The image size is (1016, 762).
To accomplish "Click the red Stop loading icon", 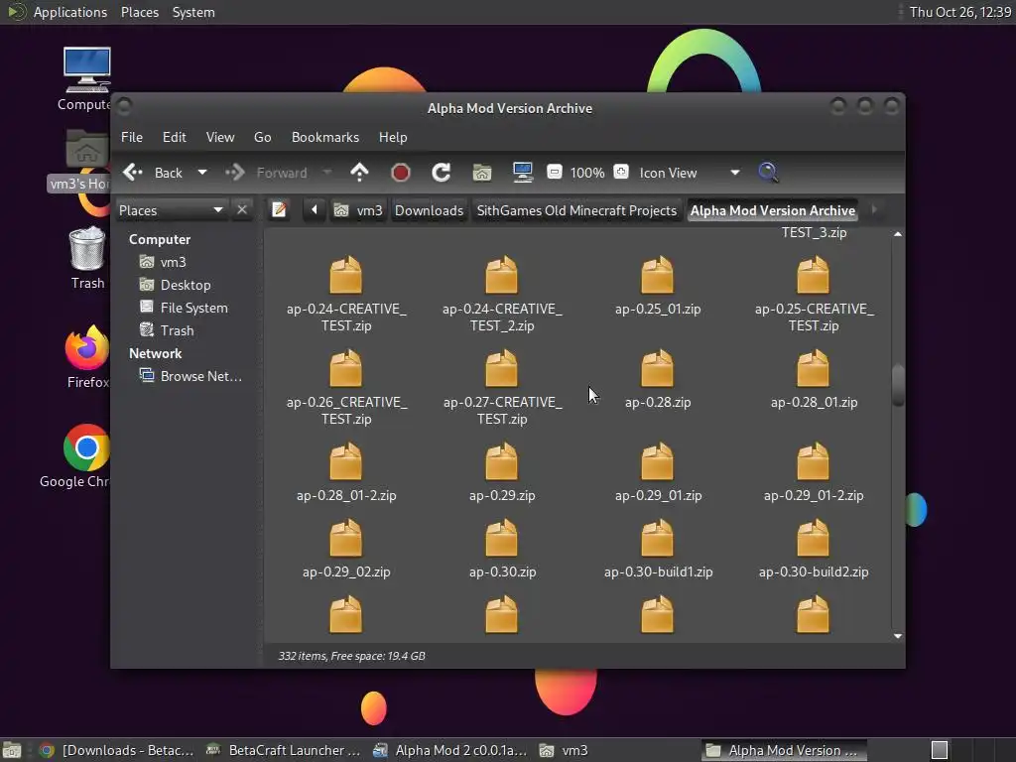I will (x=401, y=173).
